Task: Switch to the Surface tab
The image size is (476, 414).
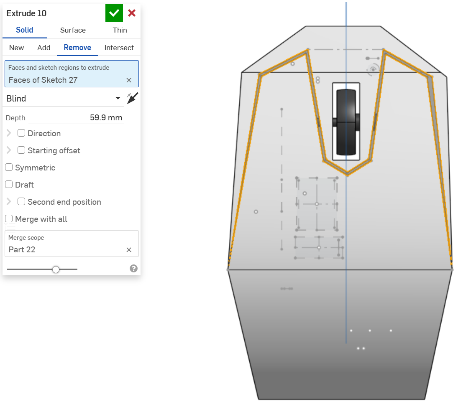Action: (73, 30)
